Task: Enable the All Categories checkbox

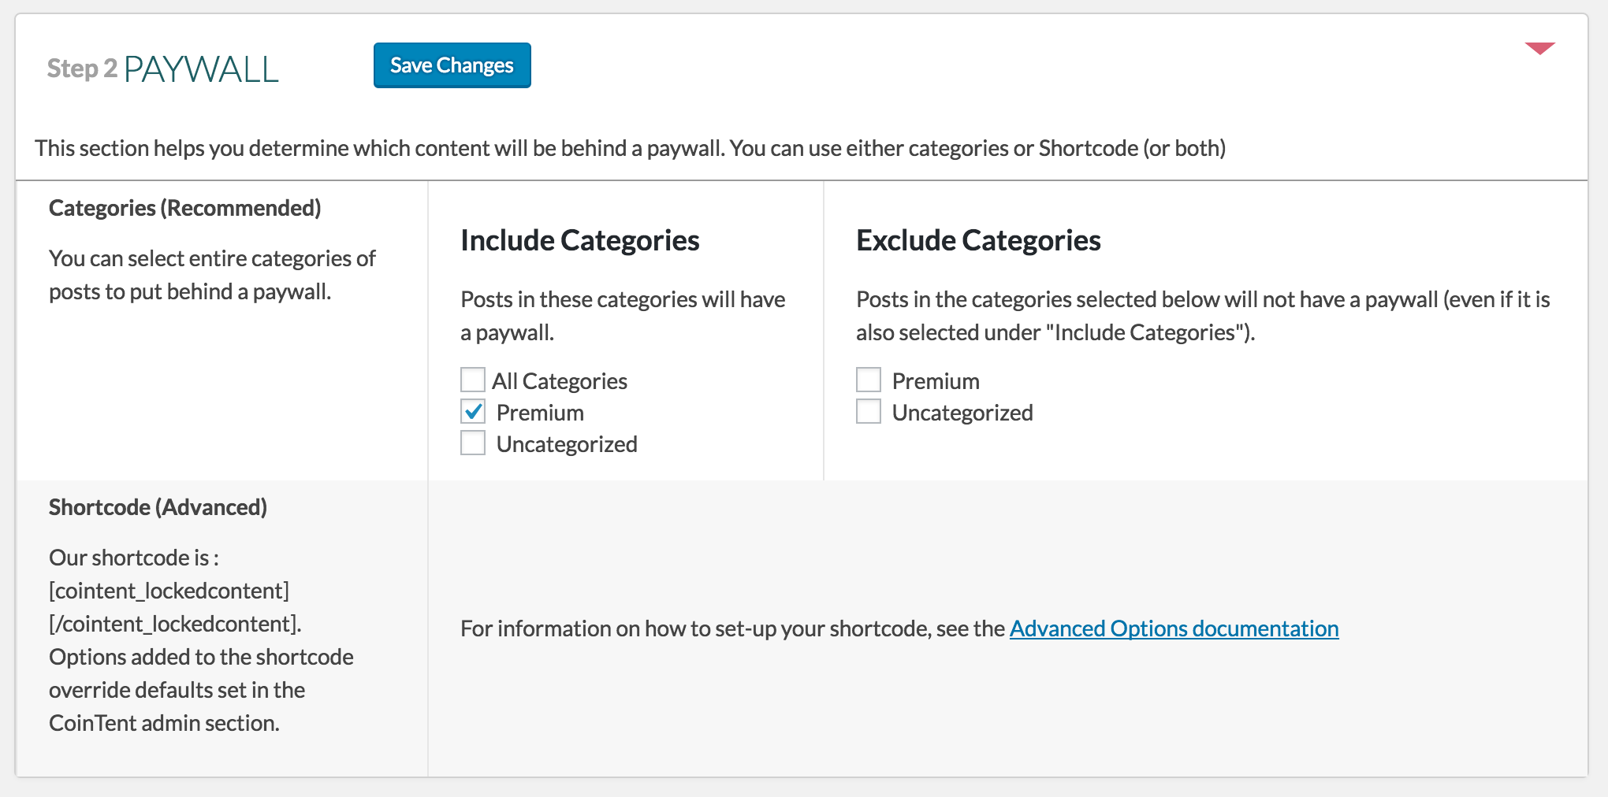Action: (x=473, y=380)
